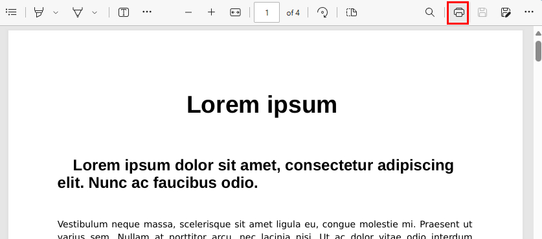The height and width of the screenshot is (239, 542).
Task: Toggle the Page view icon
Action: click(351, 12)
